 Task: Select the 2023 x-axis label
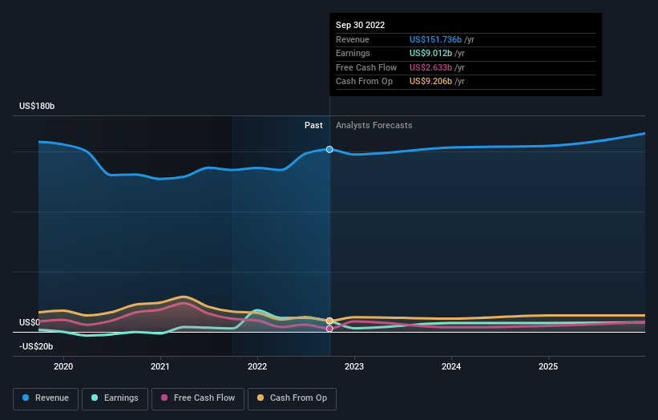pyautogui.click(x=354, y=367)
